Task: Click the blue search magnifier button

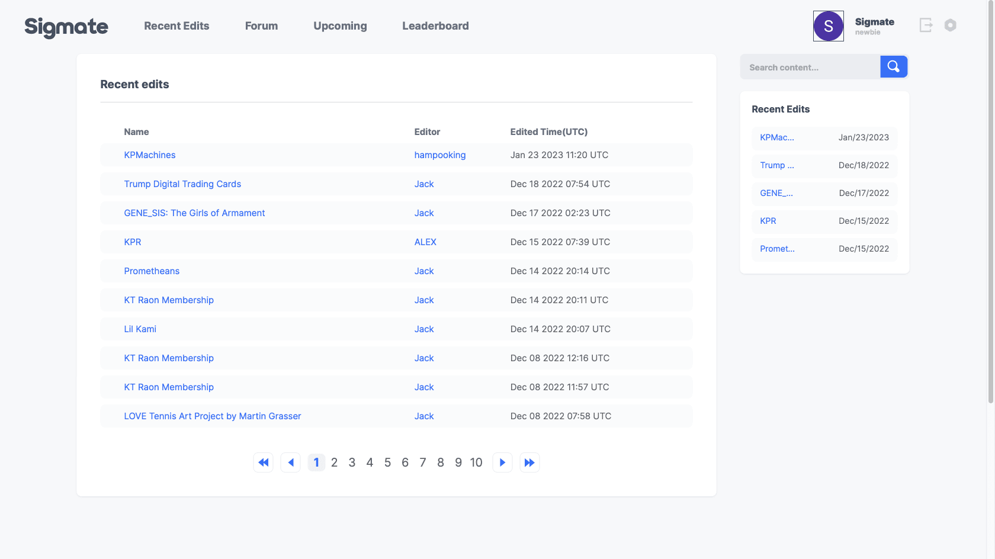Action: pos(894,67)
